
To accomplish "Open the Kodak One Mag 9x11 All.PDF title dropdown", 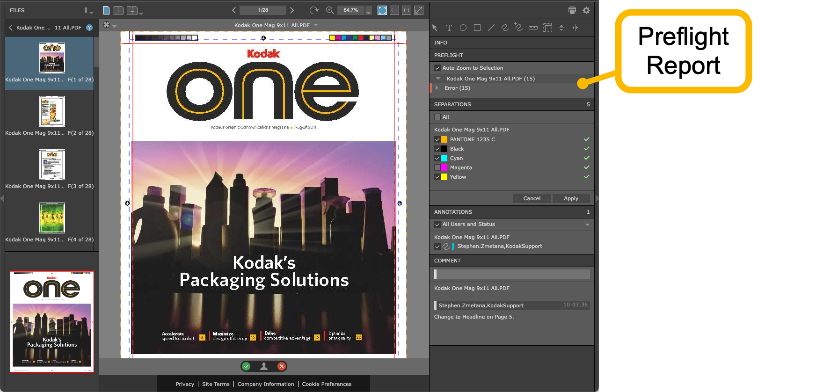I will [316, 25].
